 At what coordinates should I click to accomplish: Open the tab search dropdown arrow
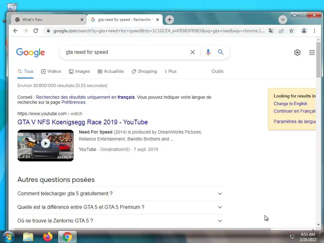coord(283,20)
